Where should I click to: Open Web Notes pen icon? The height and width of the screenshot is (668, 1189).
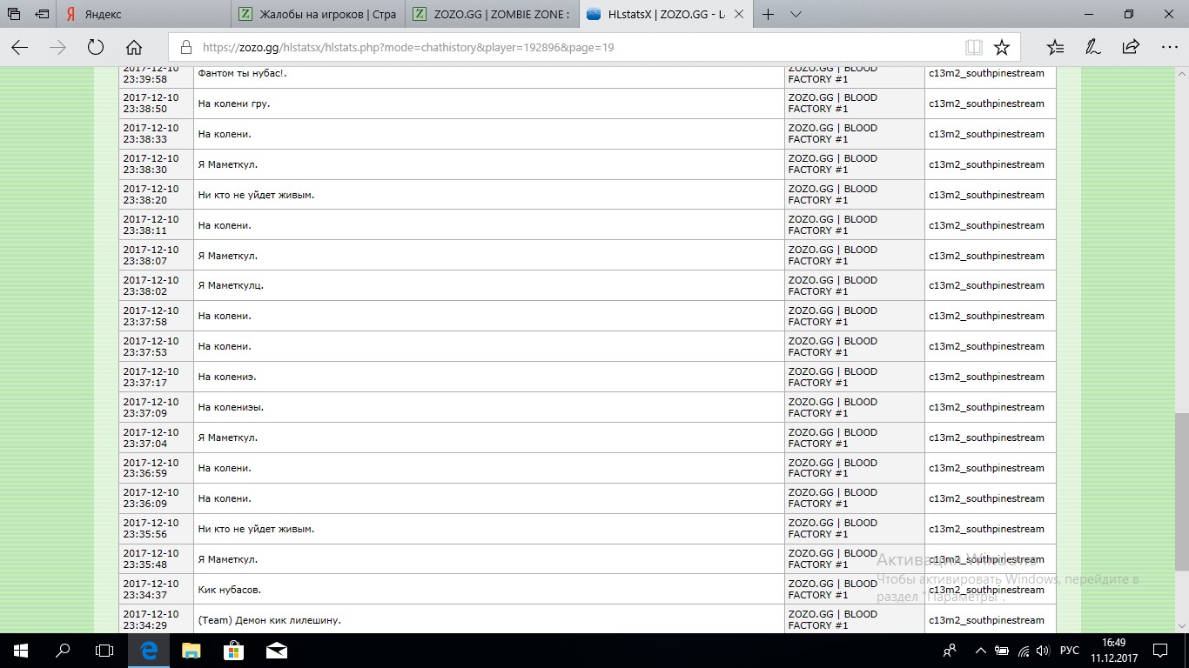[x=1093, y=48]
